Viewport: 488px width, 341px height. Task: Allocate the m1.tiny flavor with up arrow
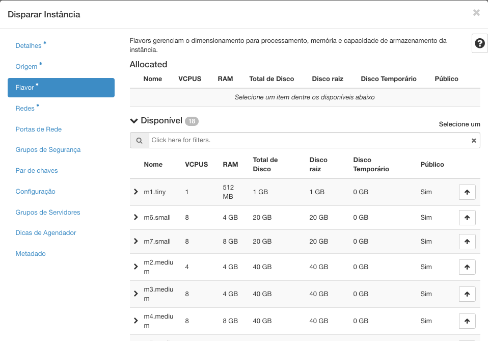[x=467, y=192]
